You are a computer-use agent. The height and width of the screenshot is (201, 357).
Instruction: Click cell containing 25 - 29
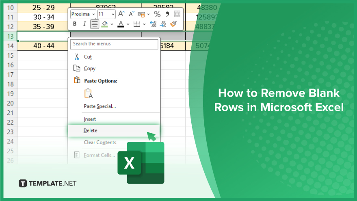point(44,8)
